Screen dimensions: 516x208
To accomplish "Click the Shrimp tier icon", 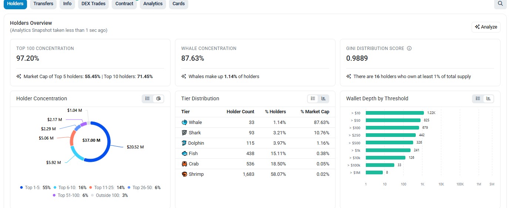I will (x=185, y=174).
